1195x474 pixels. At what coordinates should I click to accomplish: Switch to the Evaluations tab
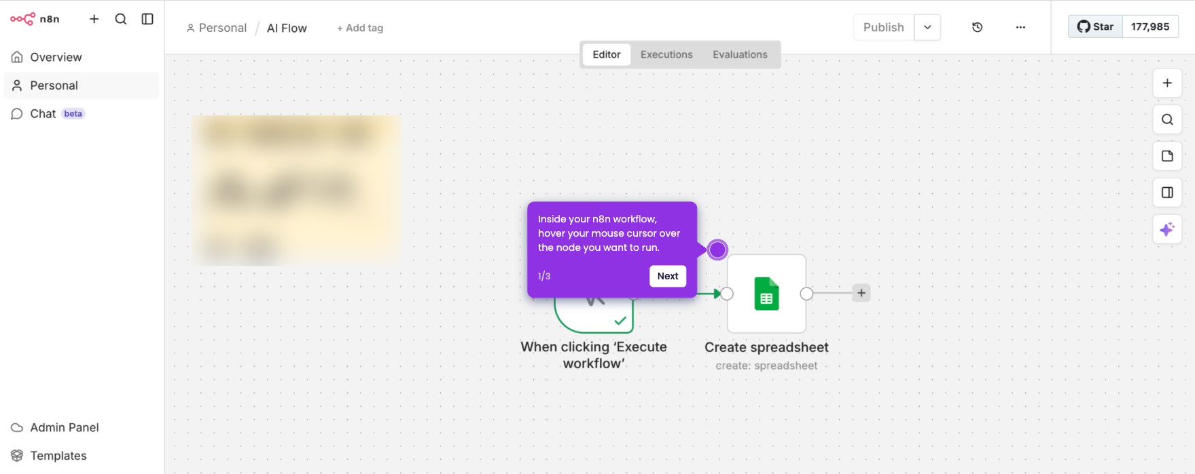(x=740, y=54)
